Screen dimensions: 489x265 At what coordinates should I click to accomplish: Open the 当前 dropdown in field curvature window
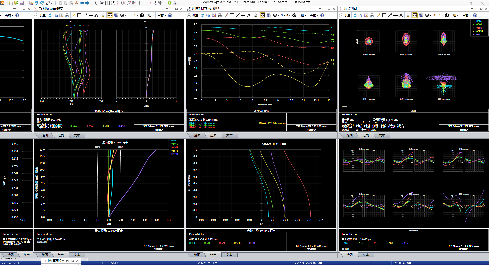click(x=161, y=15)
